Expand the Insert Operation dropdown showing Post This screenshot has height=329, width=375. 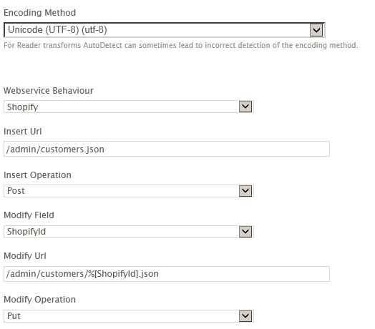pyautogui.click(x=128, y=191)
